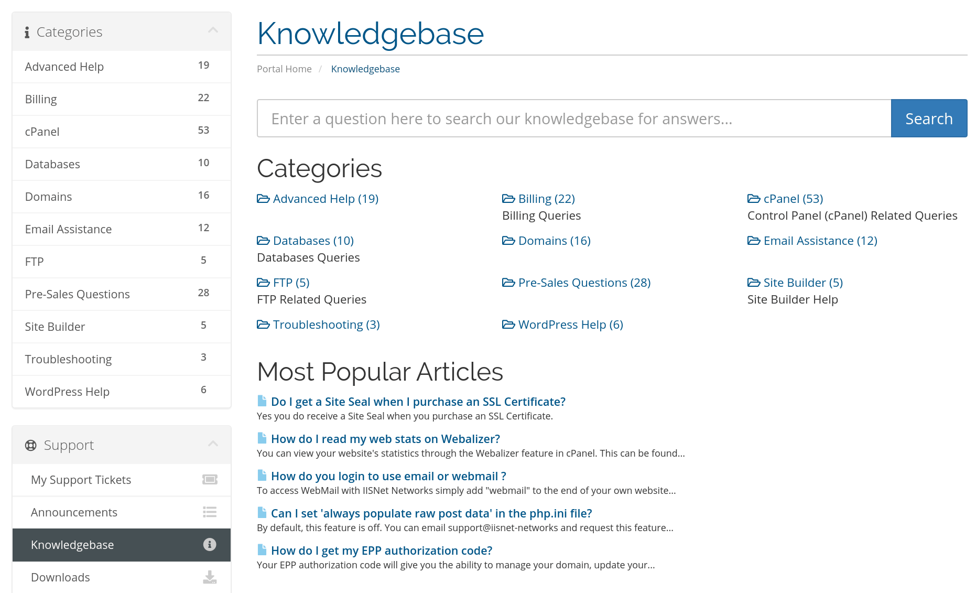Select Pre-Sales Questions in sidebar list
Image resolution: width=976 pixels, height=593 pixels.
click(x=122, y=294)
